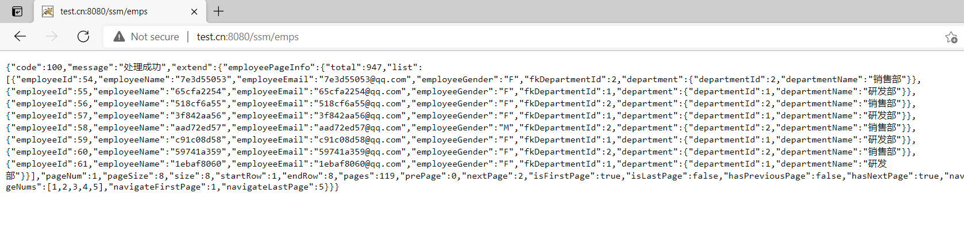
Task: Click the 处理成功 message text
Action: (142, 67)
